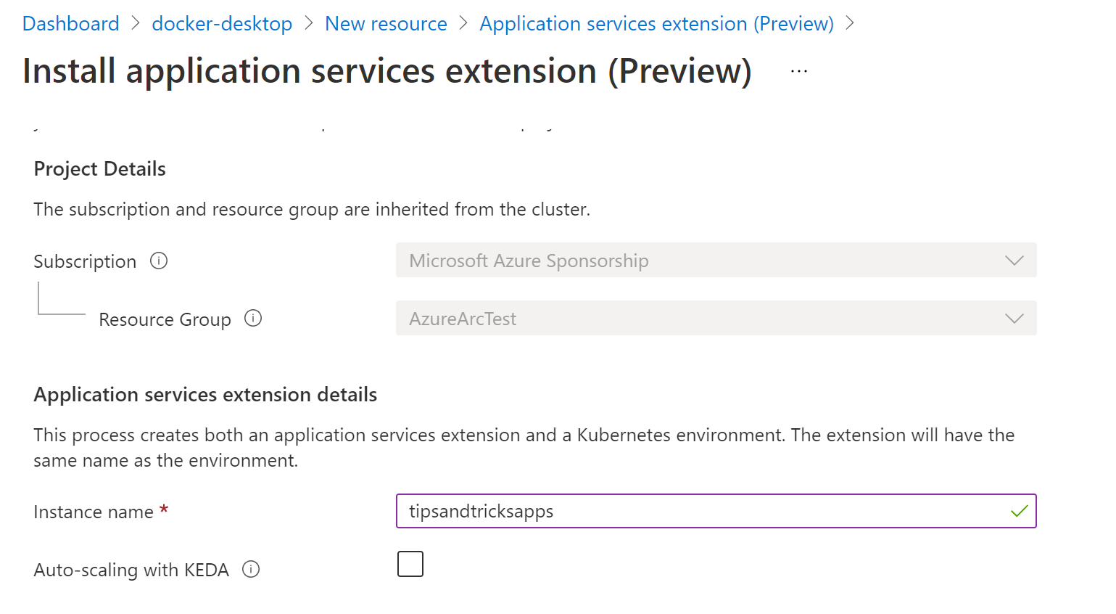
Task: Click the chevron after Dashboard breadcrumb
Action: click(x=136, y=23)
